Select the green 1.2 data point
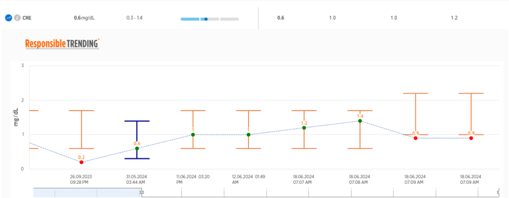This screenshot has width=509, height=198. [x=304, y=128]
